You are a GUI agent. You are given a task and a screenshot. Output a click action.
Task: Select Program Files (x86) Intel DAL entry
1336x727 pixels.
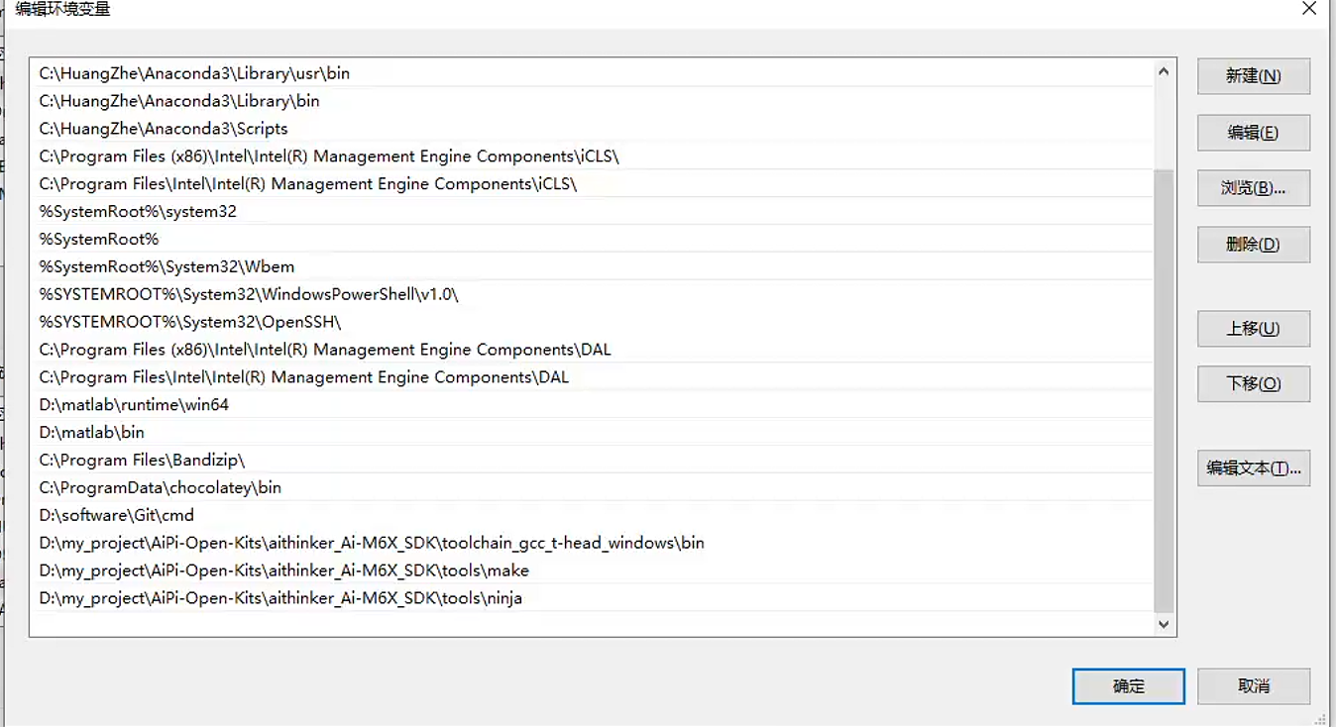point(592,350)
